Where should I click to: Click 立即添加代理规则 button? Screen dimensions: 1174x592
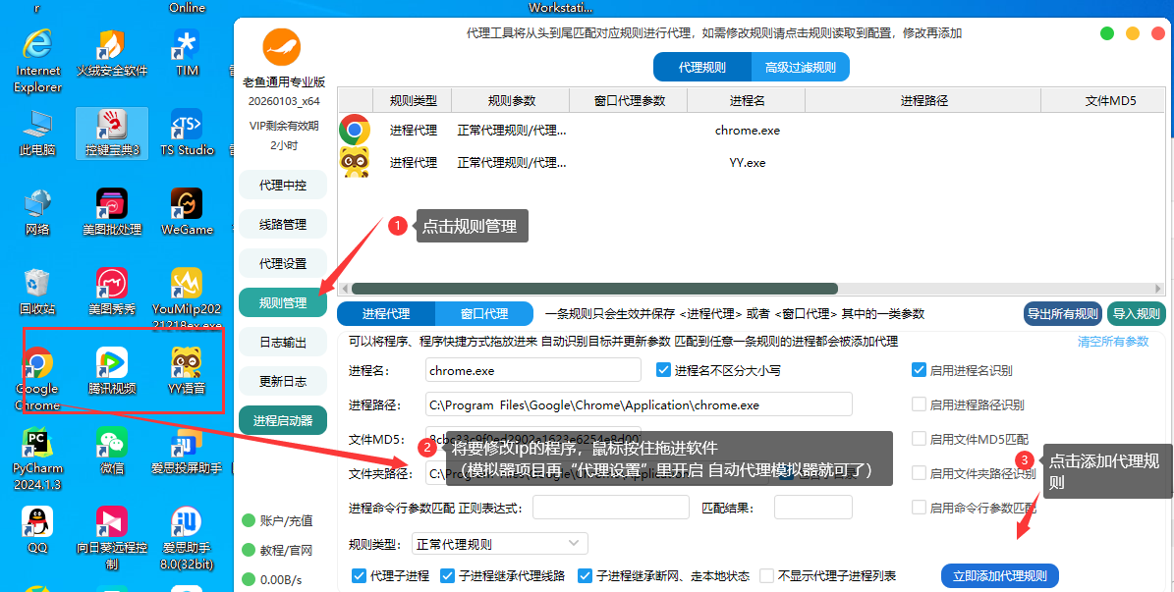[x=999, y=576]
